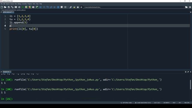Clear console with eraser icon
Viewport: 192px width, 108px height.
(x=188, y=72)
